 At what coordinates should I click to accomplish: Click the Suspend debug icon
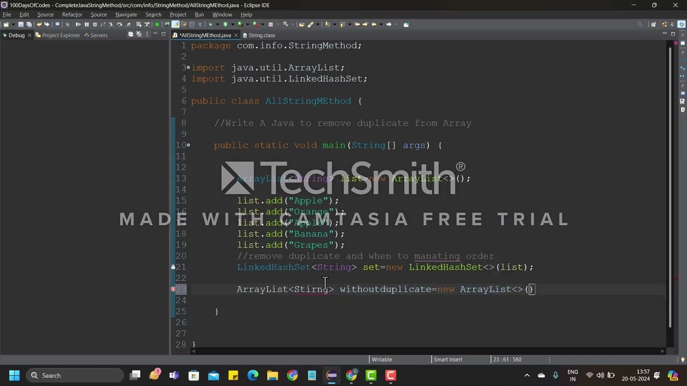[x=86, y=24]
